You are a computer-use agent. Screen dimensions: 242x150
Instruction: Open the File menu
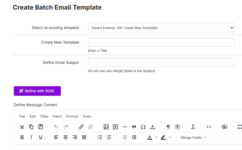22,116
